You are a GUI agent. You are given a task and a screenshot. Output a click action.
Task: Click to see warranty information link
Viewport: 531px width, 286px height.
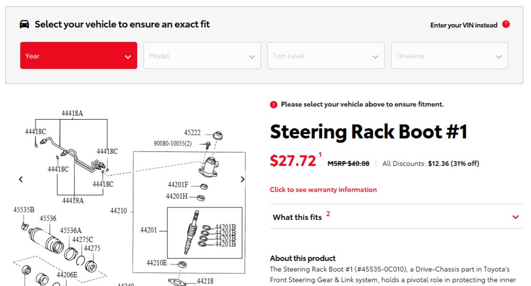[323, 190]
